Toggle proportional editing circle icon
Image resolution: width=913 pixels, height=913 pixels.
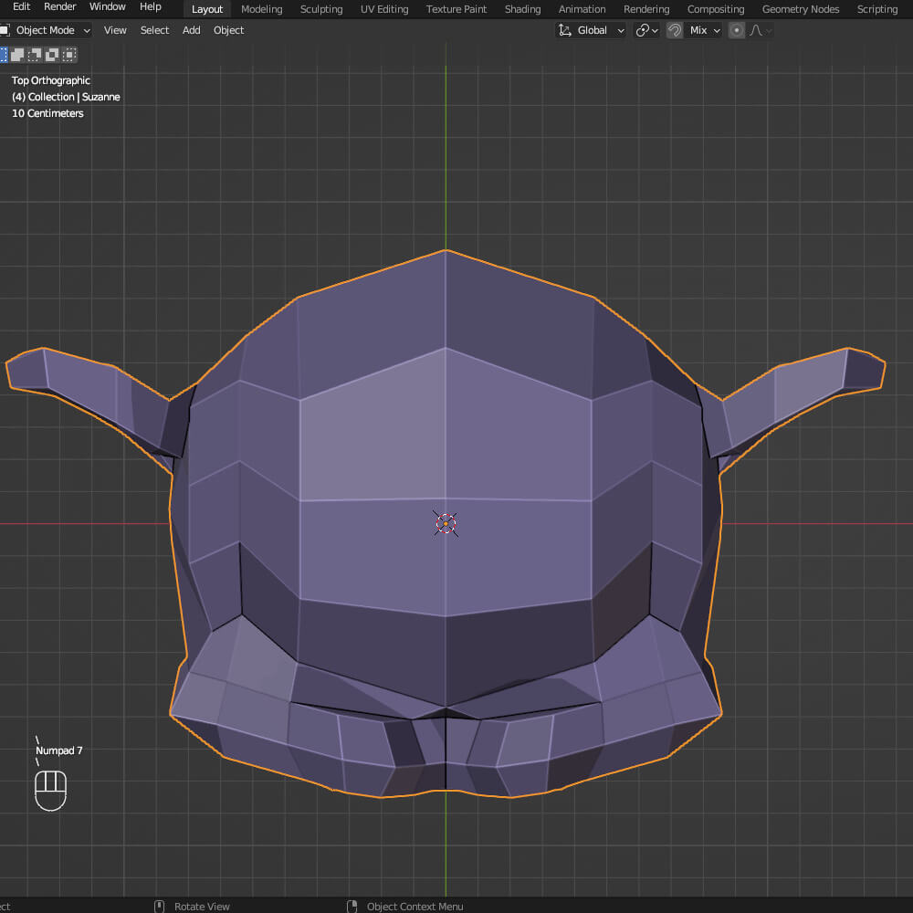(x=737, y=30)
